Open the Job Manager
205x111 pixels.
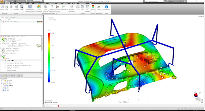pos(87,8)
